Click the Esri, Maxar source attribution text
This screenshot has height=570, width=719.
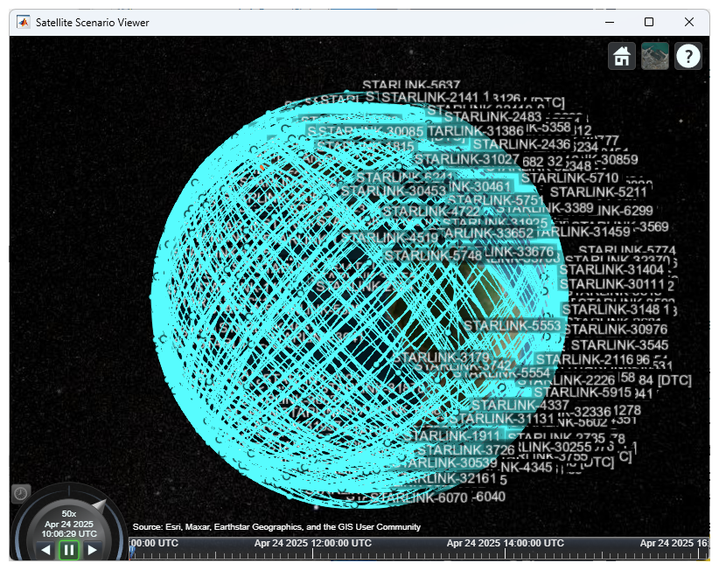[276, 527]
